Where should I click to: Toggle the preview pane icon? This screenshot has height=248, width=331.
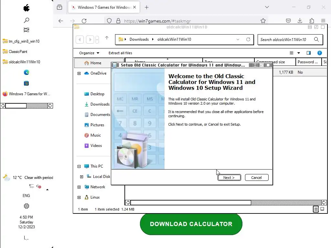309,53
